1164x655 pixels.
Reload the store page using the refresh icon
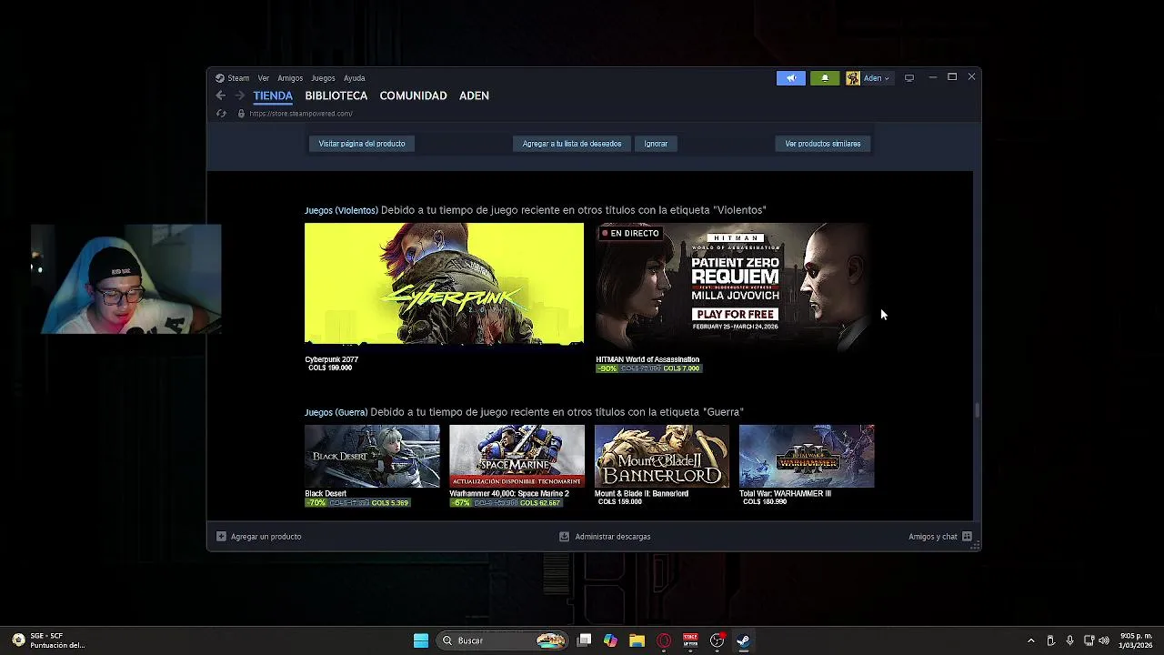pos(221,114)
